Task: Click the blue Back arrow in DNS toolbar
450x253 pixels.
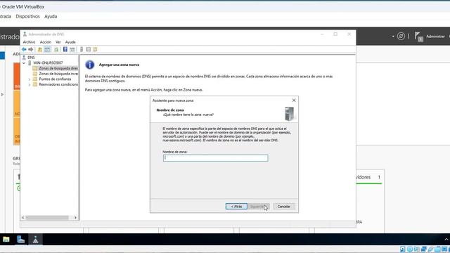Action: [24, 49]
